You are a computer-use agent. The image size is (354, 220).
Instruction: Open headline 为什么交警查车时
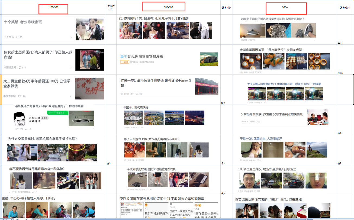click(42, 139)
